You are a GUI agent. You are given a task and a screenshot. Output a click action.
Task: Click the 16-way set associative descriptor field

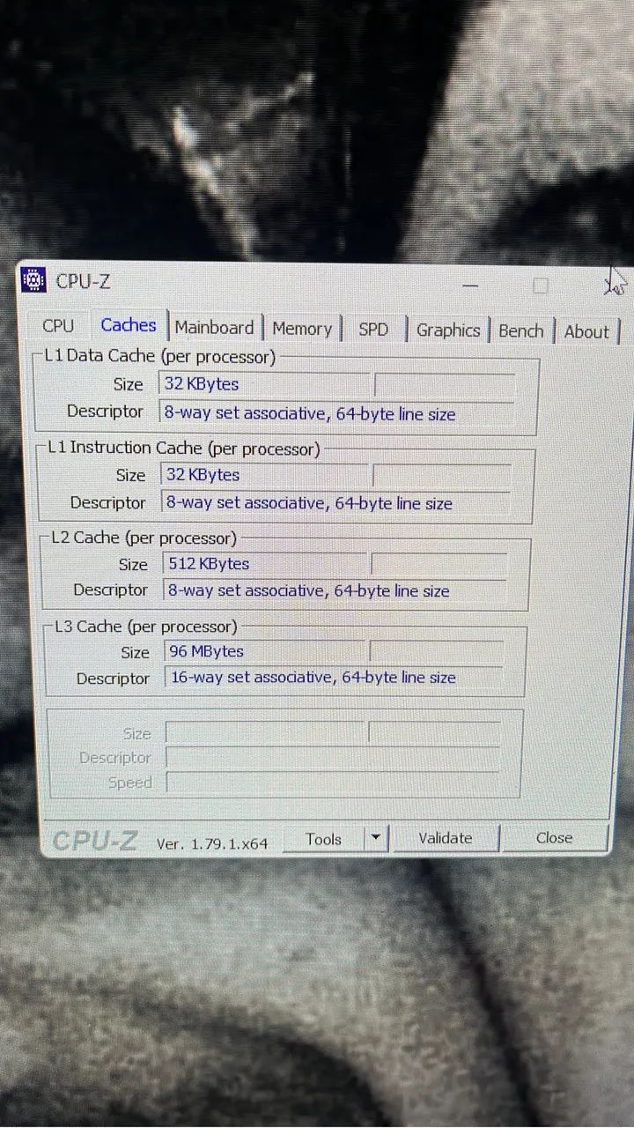point(335,678)
